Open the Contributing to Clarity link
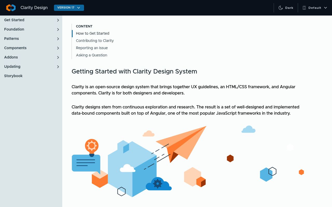The image size is (332, 207). pos(95,41)
